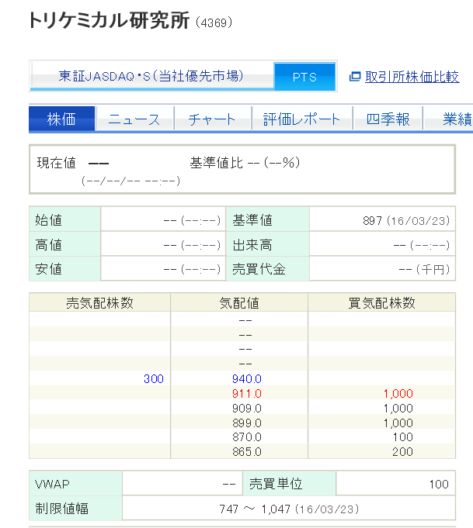Click the red 1,000 buy quantity
This screenshot has width=473, height=528.
[x=398, y=394]
